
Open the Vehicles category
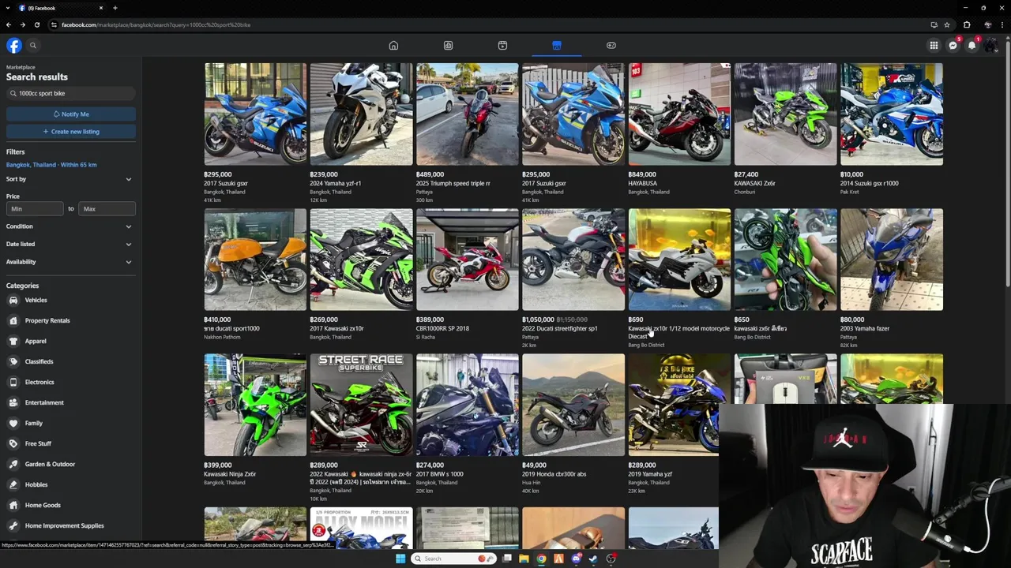(71, 301)
